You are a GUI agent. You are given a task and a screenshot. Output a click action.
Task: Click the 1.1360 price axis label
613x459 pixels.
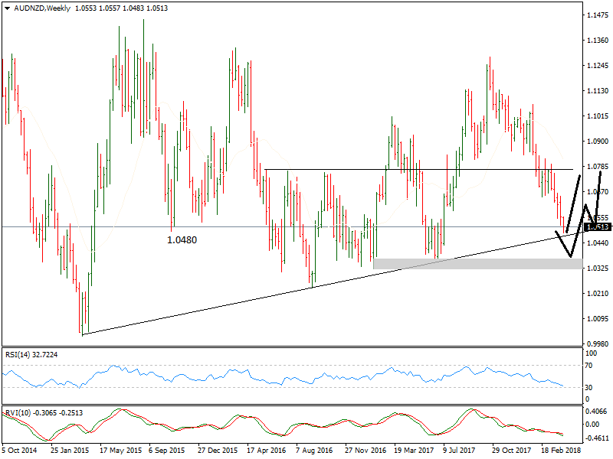[598, 41]
